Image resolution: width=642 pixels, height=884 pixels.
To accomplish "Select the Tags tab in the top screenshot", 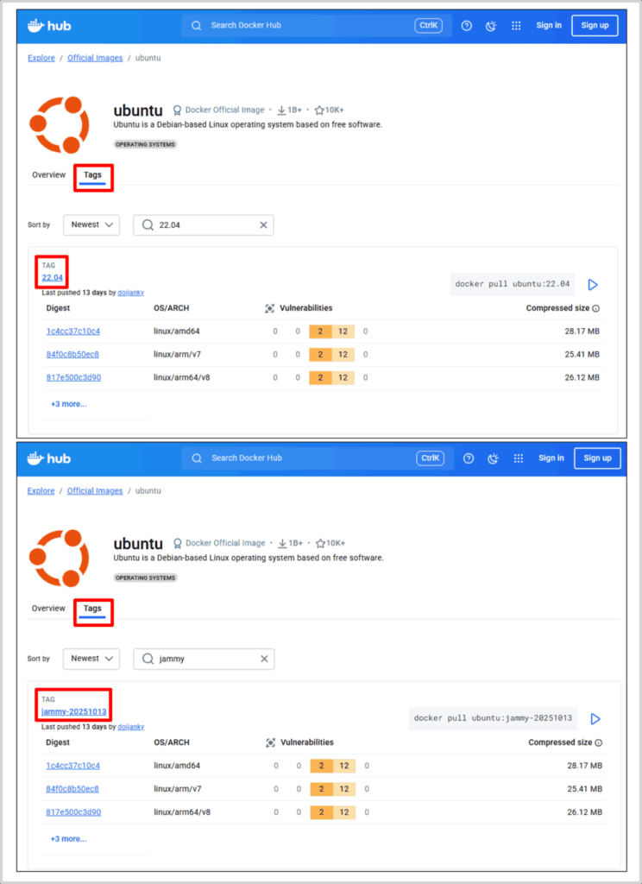I will coord(92,174).
